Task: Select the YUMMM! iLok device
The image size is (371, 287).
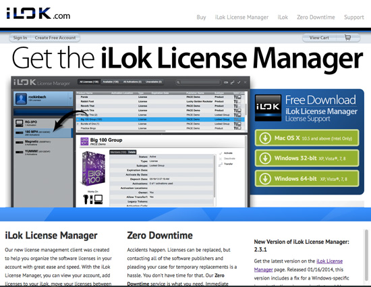Action: (43, 152)
